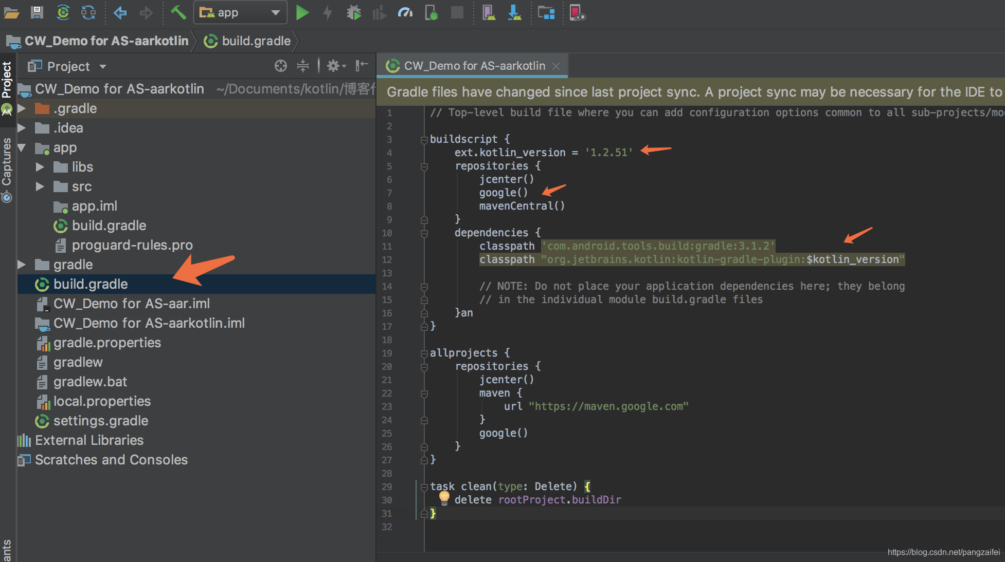Open settings.gradle in the project tree
1005x562 pixels.
[x=100, y=421]
